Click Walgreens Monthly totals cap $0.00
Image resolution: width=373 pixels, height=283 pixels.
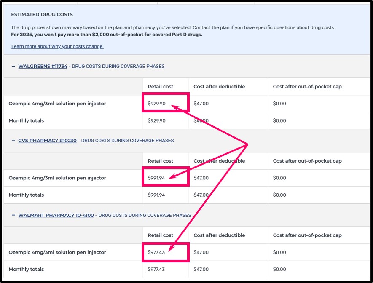(x=279, y=121)
